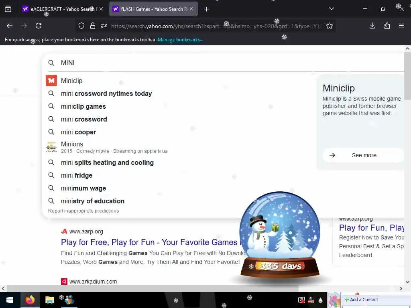This screenshot has height=308, width=411.
Task: Open File Explorer from the taskbar
Action: [x=49, y=300]
